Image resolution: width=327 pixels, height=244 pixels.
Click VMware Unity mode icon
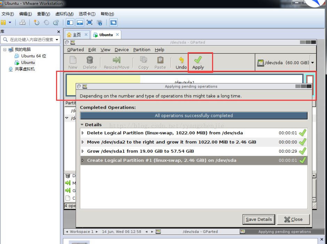100,23
